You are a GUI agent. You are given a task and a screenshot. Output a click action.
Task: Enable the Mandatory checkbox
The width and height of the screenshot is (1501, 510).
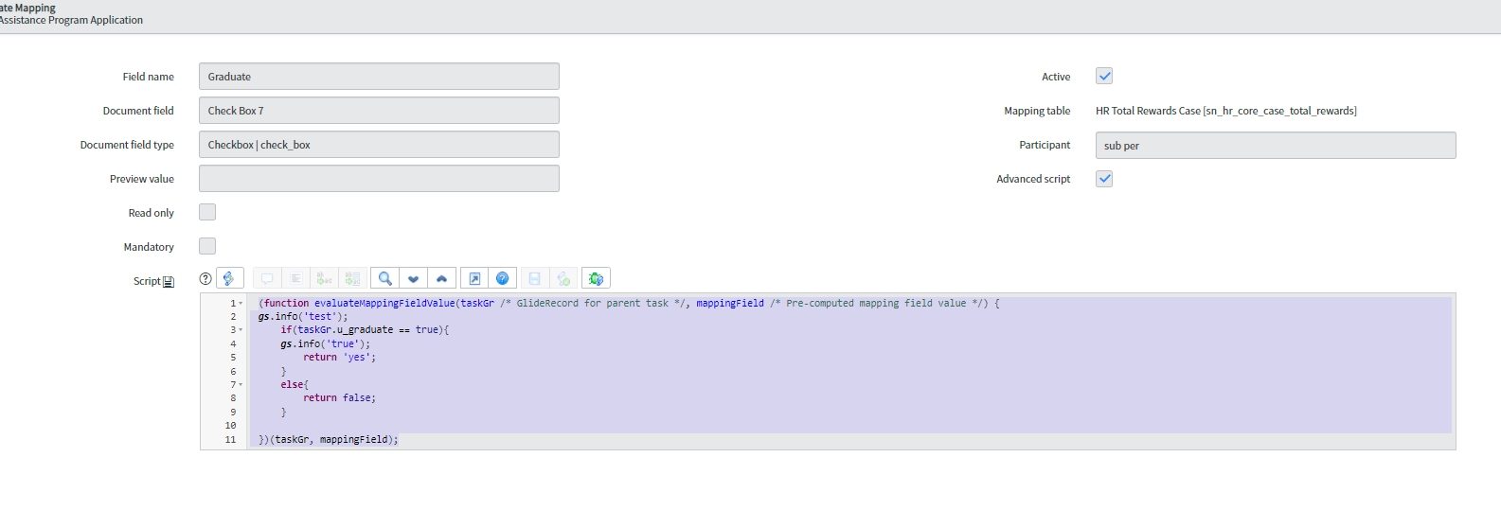207,246
